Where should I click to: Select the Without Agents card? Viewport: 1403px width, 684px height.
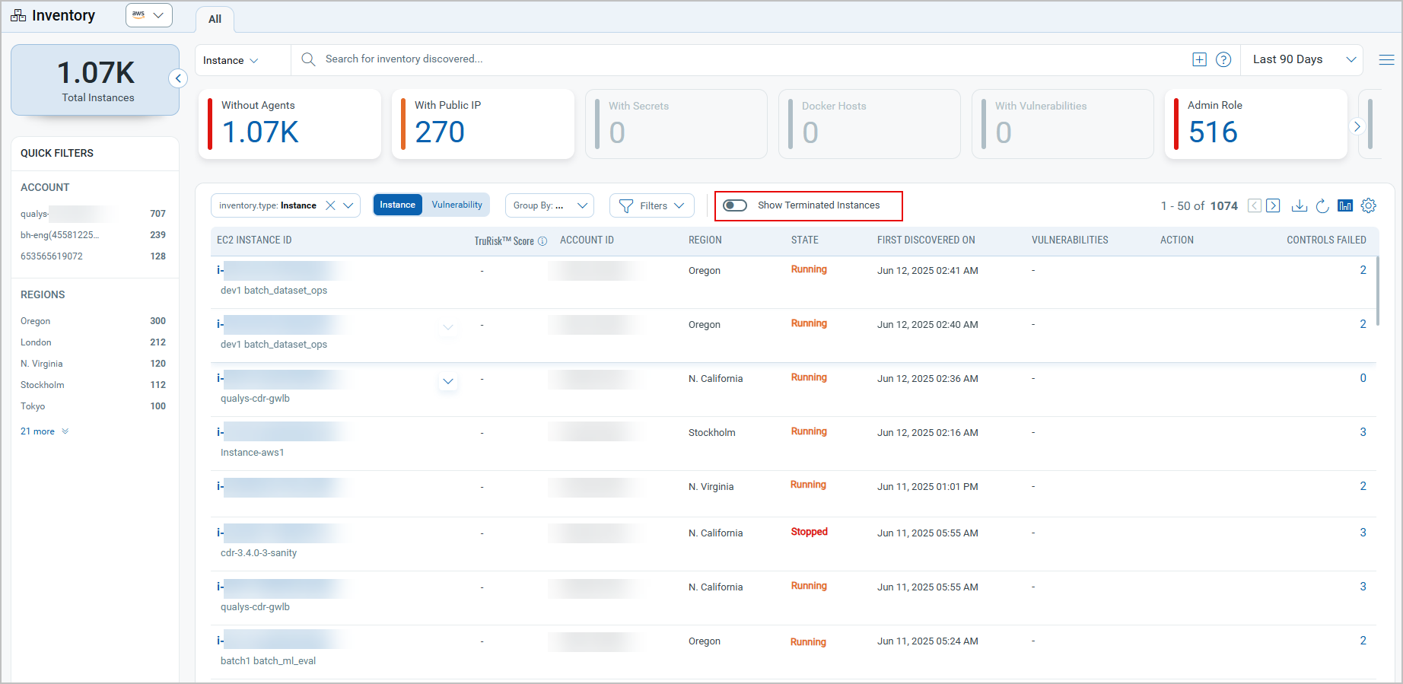point(290,124)
